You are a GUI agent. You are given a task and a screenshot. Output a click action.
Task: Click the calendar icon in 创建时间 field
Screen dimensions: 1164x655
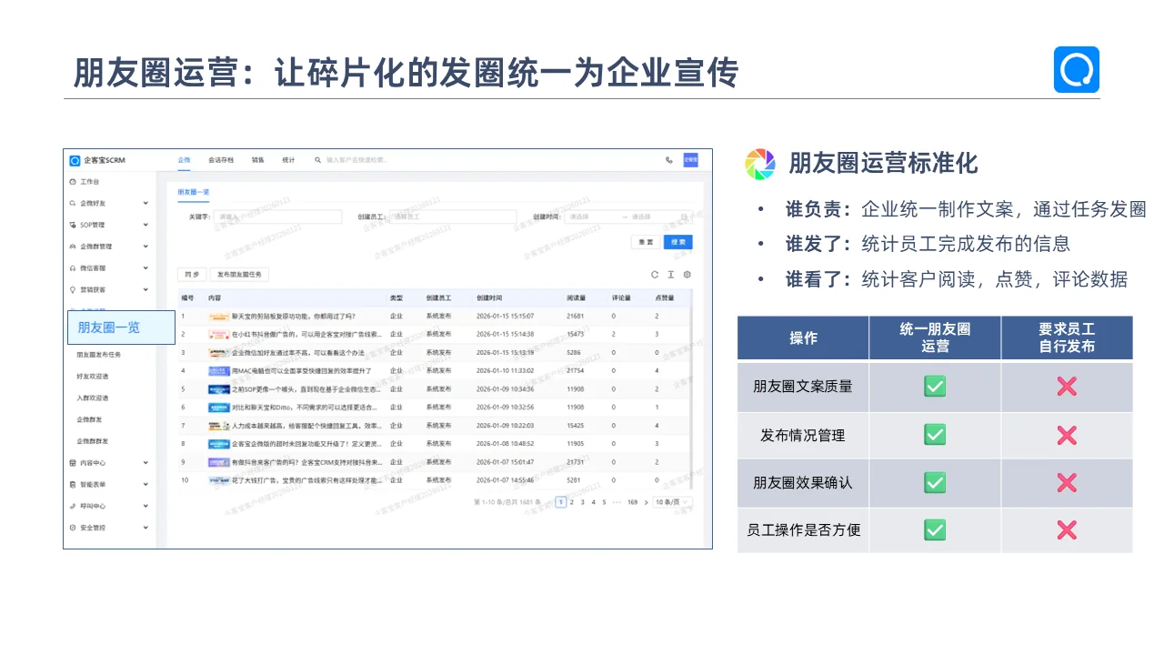point(685,217)
